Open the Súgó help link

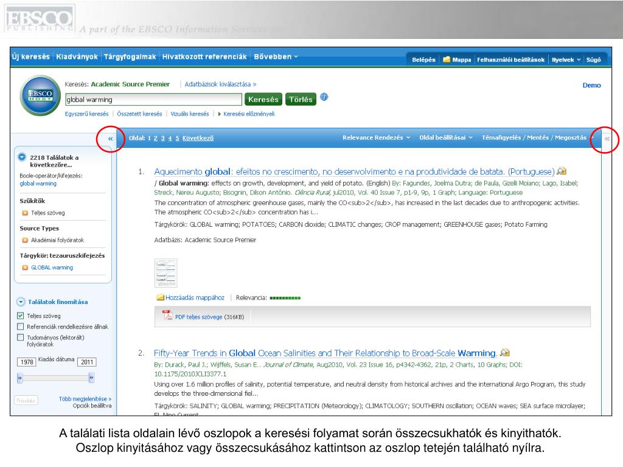593,60
